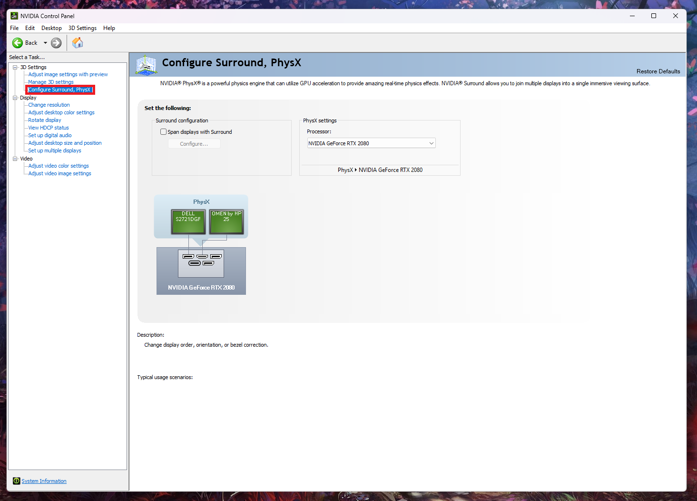
Task: Open the Back history dropdown arrow
Action: click(x=45, y=43)
